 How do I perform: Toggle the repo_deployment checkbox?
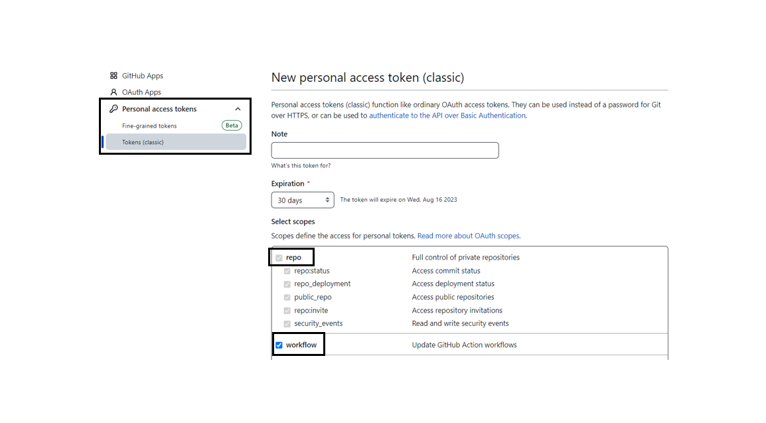tap(287, 284)
